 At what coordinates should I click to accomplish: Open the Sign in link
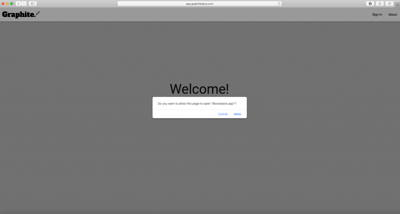pyautogui.click(x=377, y=14)
